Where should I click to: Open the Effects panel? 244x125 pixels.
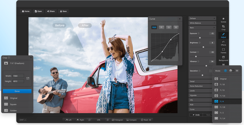coord(223,43)
